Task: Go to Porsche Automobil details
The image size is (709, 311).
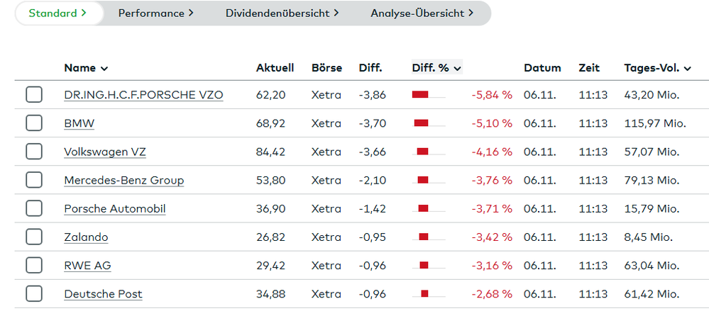Action: pyautogui.click(x=114, y=208)
